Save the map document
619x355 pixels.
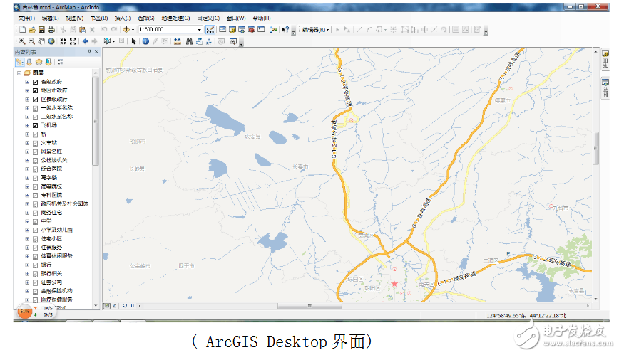coord(41,30)
